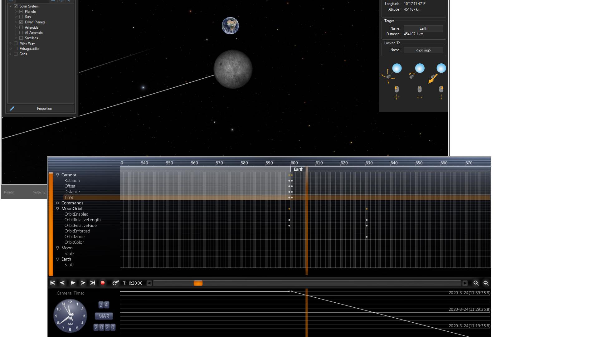The width and height of the screenshot is (599, 337).
Task: Select the Distance track row
Action: (72, 192)
